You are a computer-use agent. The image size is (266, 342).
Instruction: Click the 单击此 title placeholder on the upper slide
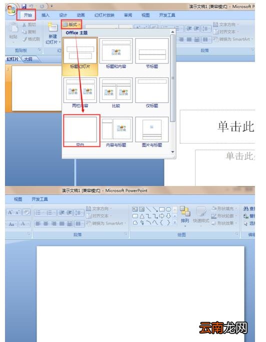tap(217, 126)
